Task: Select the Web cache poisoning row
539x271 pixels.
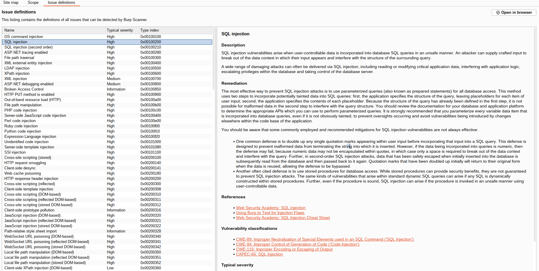Action: 107,173
